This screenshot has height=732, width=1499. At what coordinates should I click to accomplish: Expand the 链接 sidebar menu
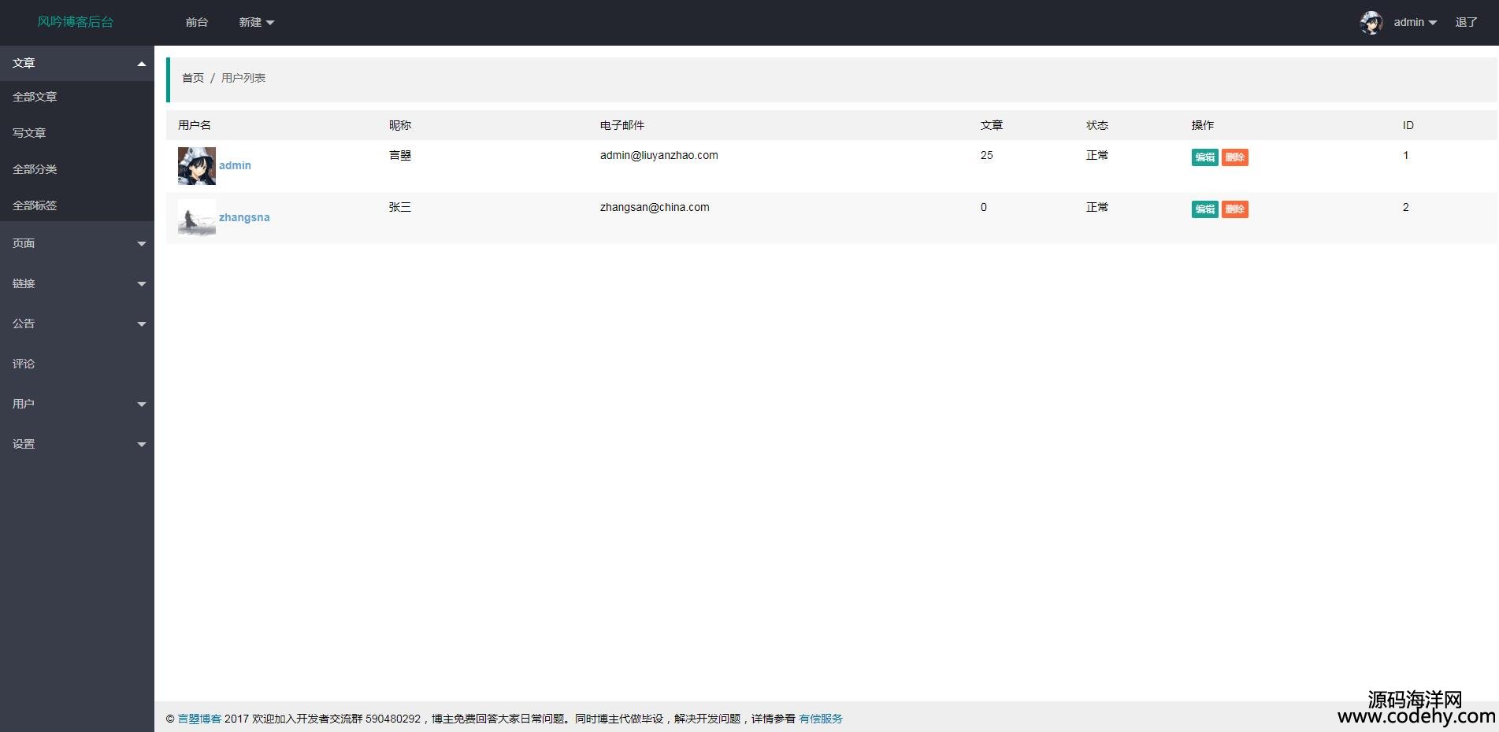pos(77,283)
